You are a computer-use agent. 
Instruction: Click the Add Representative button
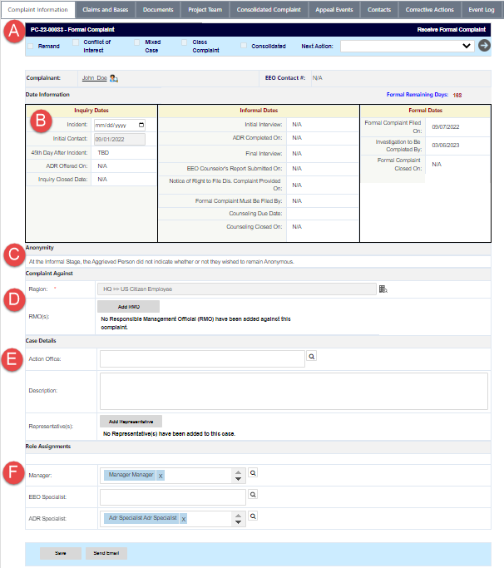pyautogui.click(x=131, y=422)
